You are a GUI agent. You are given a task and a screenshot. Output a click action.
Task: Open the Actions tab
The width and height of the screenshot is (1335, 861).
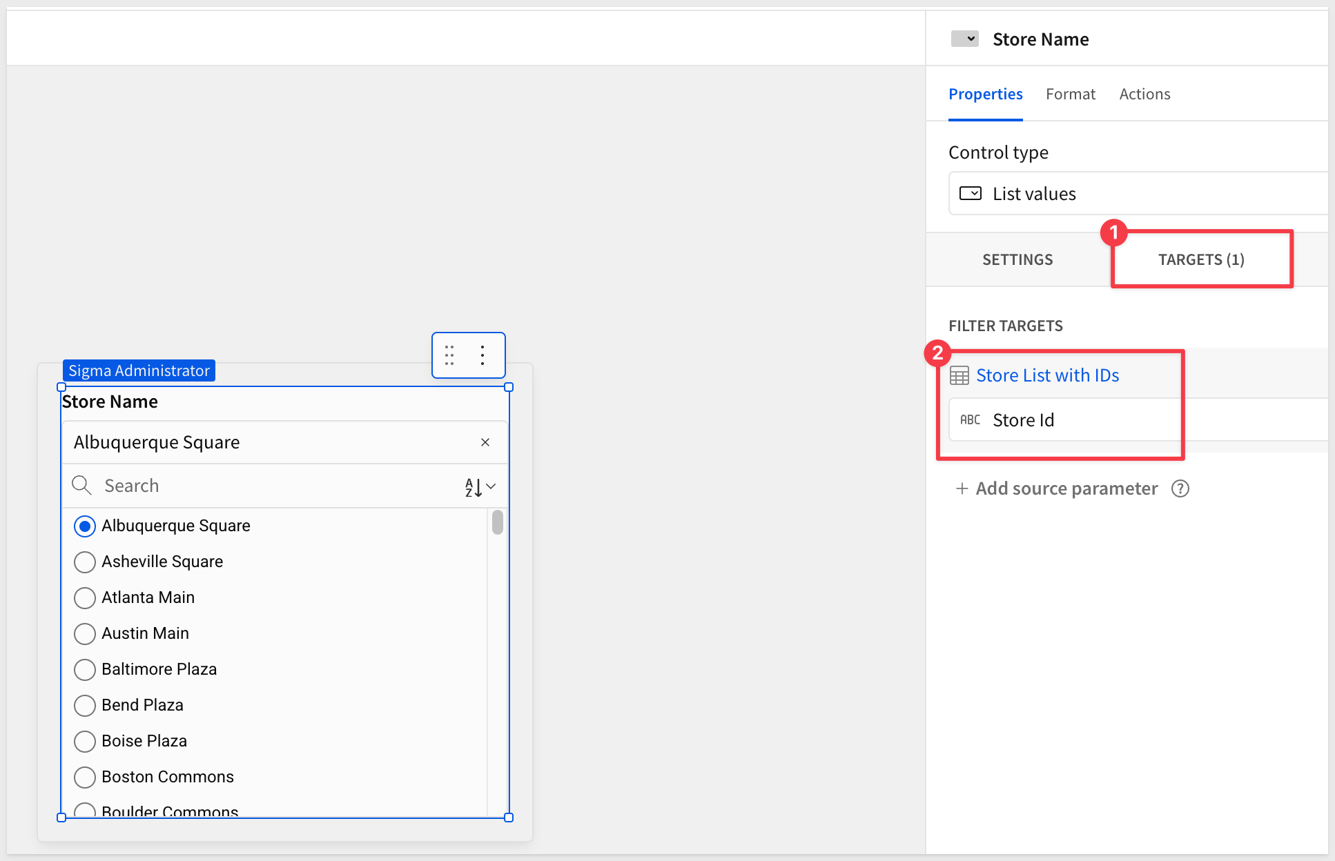[x=1144, y=94]
